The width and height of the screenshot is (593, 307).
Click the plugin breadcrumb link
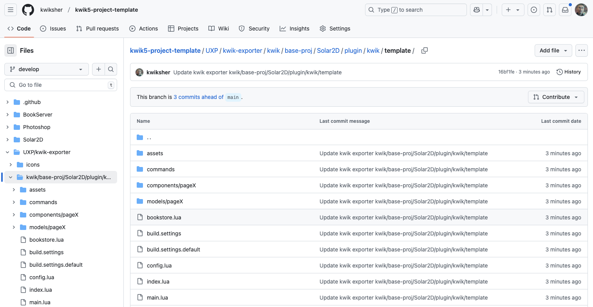(x=353, y=50)
